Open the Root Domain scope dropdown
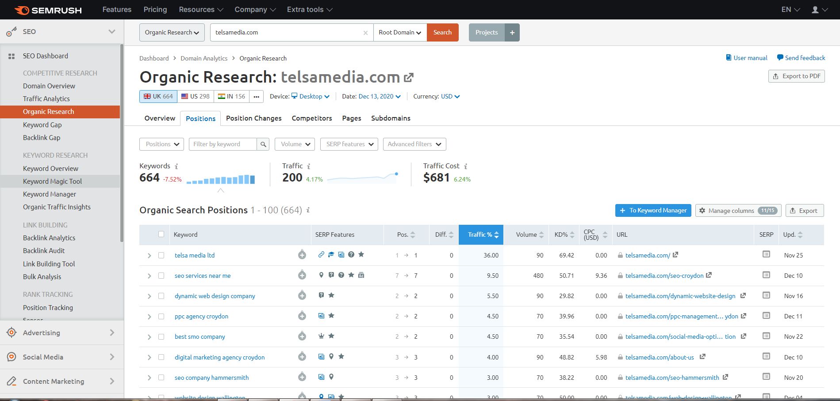 point(400,33)
